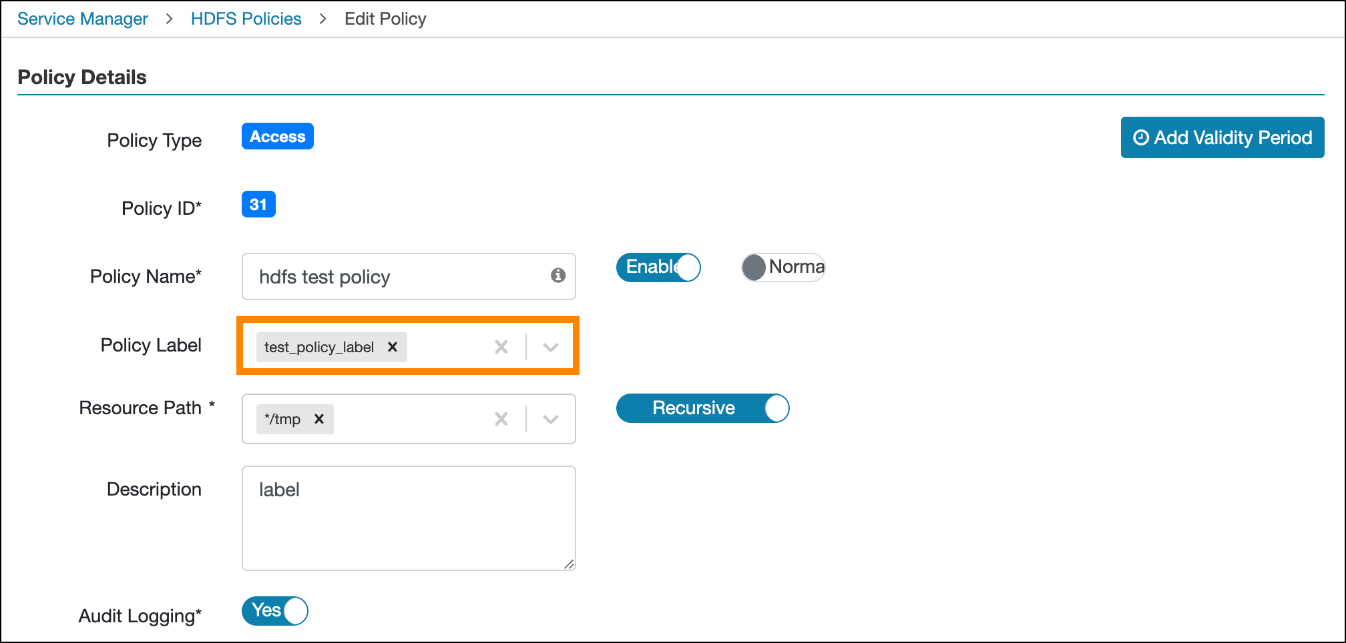This screenshot has width=1346, height=643.
Task: Click into the Description text area
Action: [409, 518]
